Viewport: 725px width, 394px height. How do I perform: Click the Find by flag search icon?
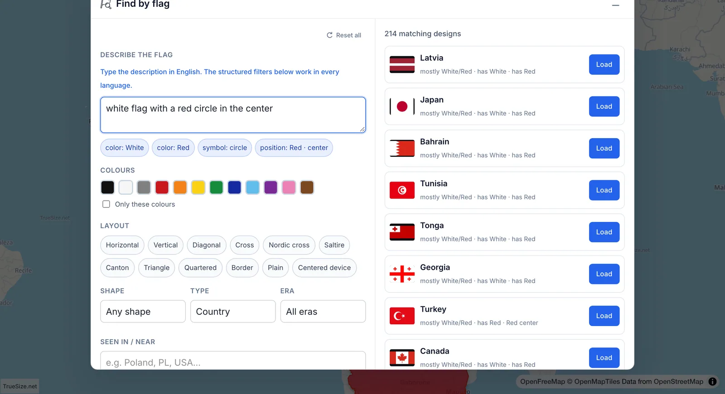coord(106,4)
